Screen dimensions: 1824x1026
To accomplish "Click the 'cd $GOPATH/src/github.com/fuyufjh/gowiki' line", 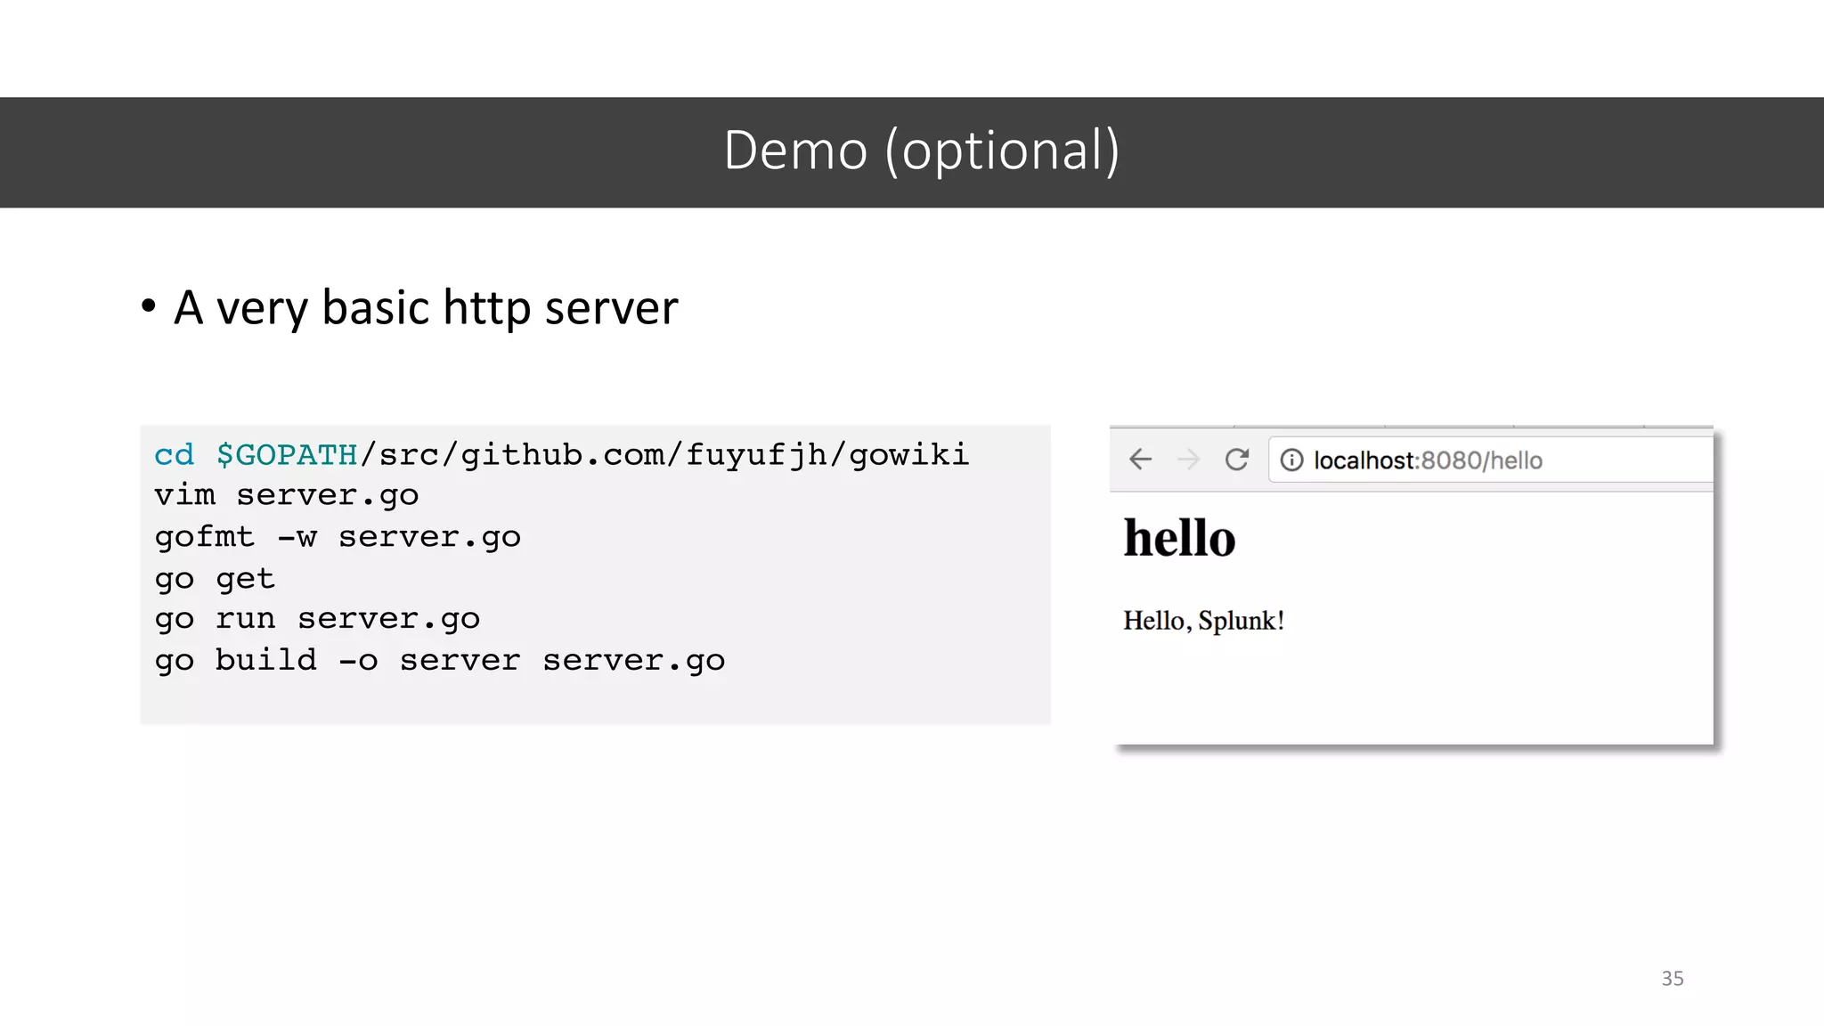I will (x=561, y=455).
